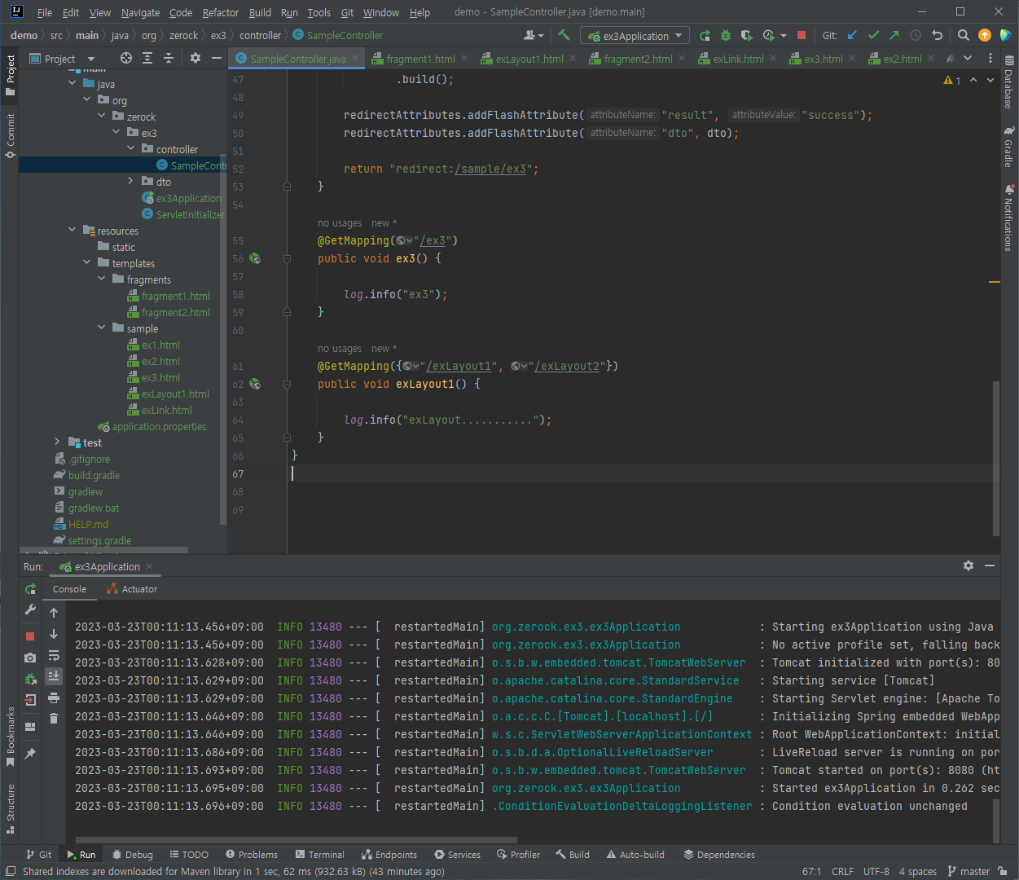This screenshot has width=1019, height=880.
Task: Click the console horizontal scrollbar
Action: click(x=296, y=839)
